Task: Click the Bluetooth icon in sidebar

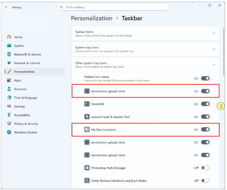Action: [9, 54]
